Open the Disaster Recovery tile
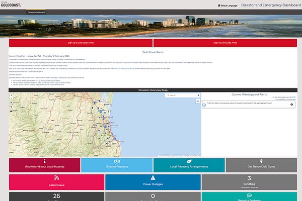This screenshot has width=302, height=201. (117, 165)
